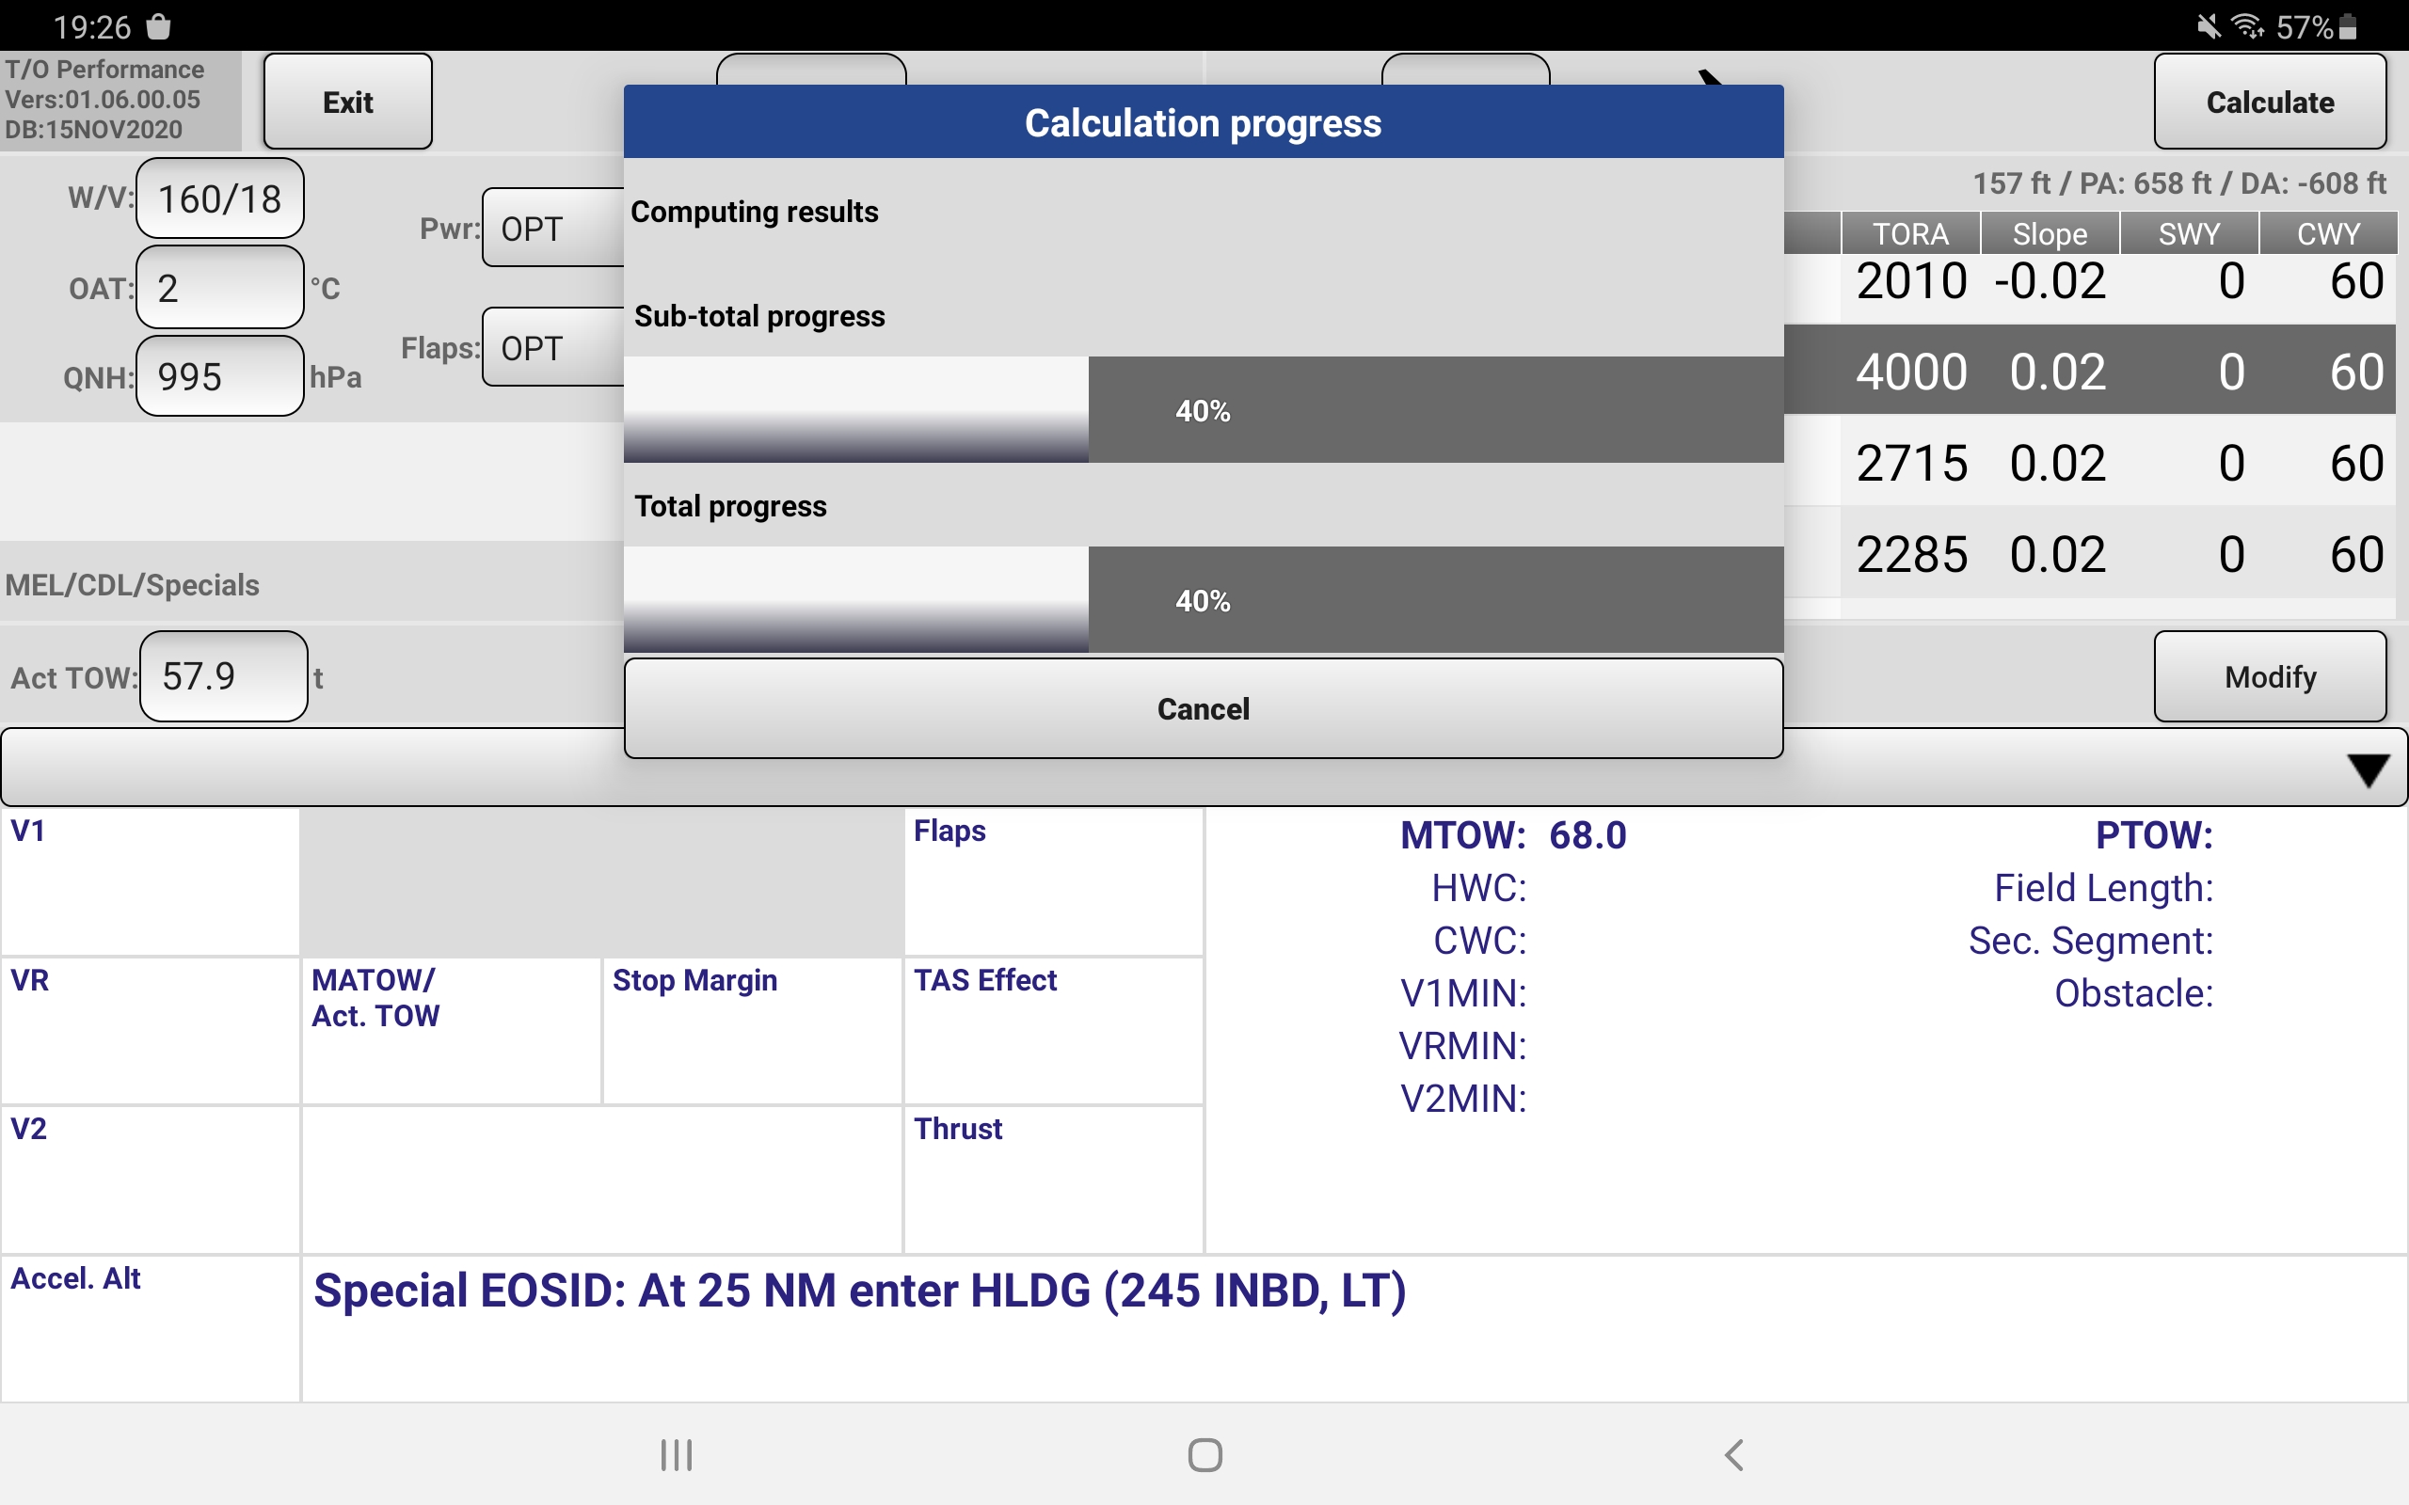
Task: Click the Accel. Alt result cell
Action: tap(151, 1329)
